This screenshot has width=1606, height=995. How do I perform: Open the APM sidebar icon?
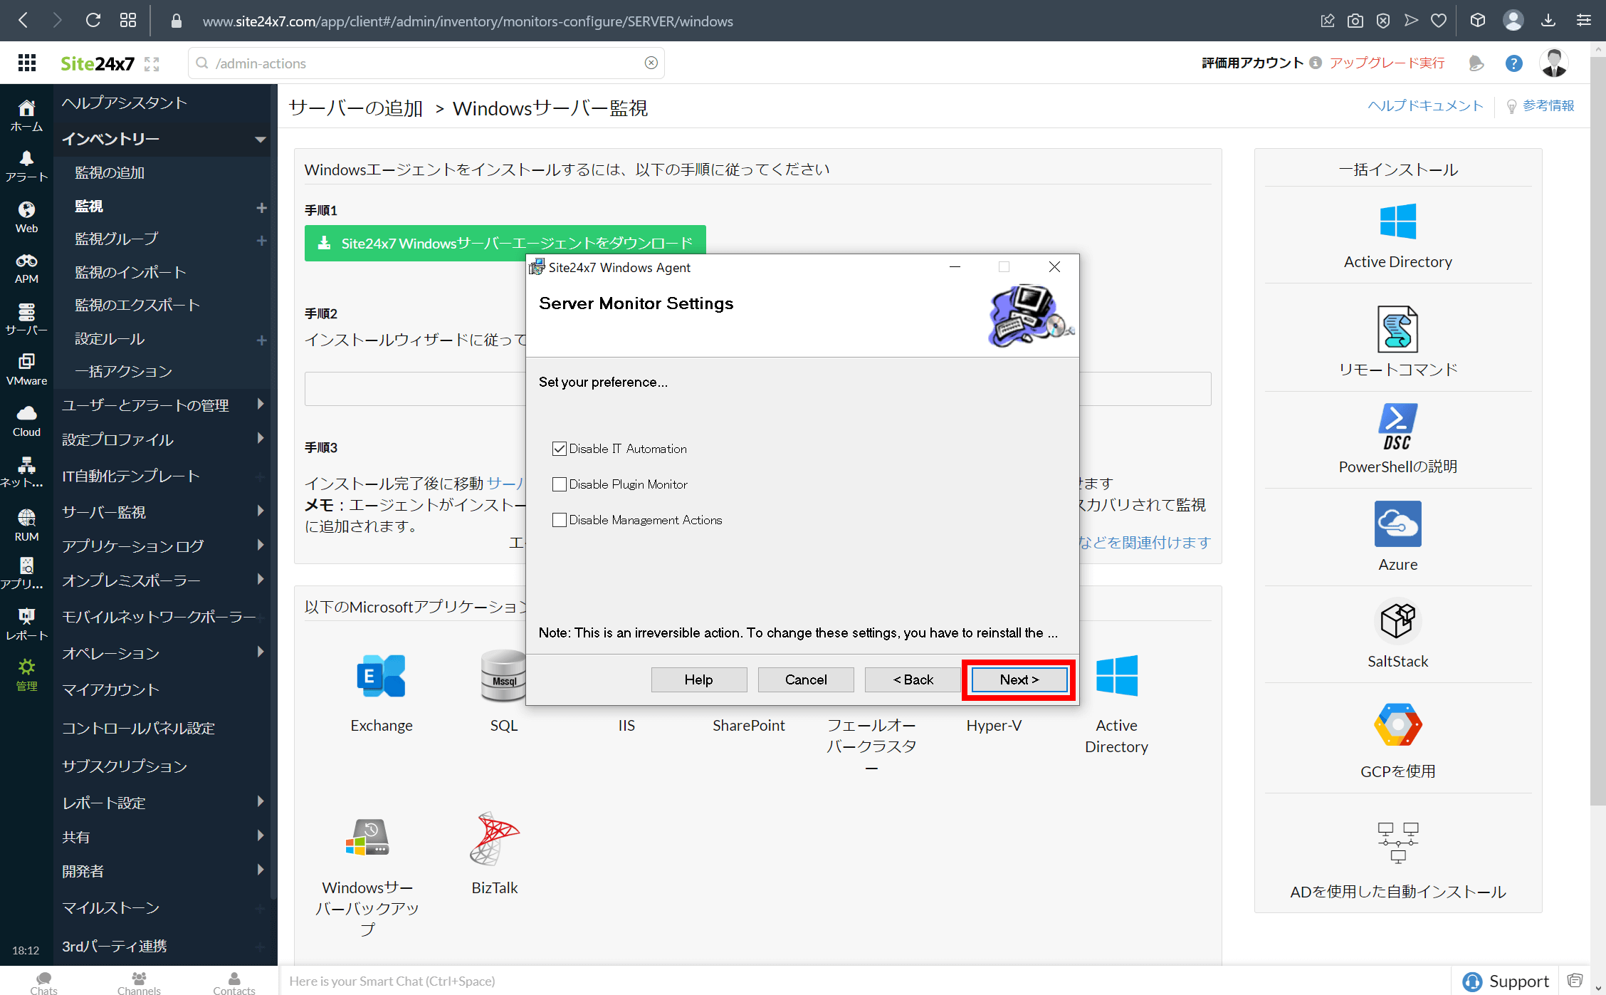click(x=26, y=269)
